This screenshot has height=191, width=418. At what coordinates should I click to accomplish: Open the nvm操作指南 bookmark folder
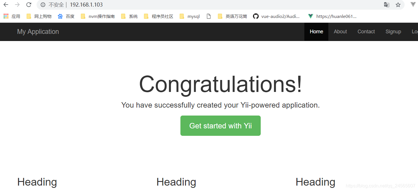click(x=98, y=17)
